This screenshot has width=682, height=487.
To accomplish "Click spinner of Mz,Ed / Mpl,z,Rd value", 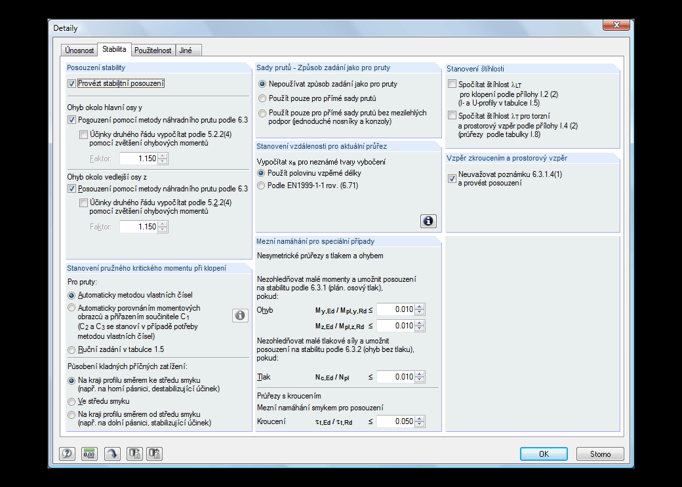I will pyautogui.click(x=419, y=326).
